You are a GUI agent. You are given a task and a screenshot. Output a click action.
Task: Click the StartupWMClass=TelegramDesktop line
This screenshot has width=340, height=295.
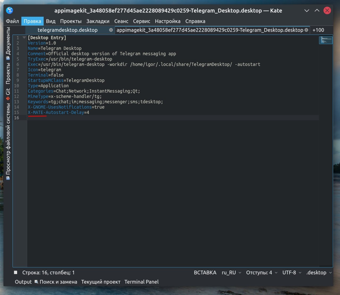pyautogui.click(x=66, y=80)
